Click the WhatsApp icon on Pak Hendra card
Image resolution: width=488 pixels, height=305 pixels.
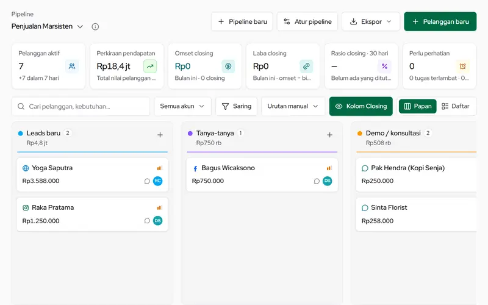pos(365,168)
